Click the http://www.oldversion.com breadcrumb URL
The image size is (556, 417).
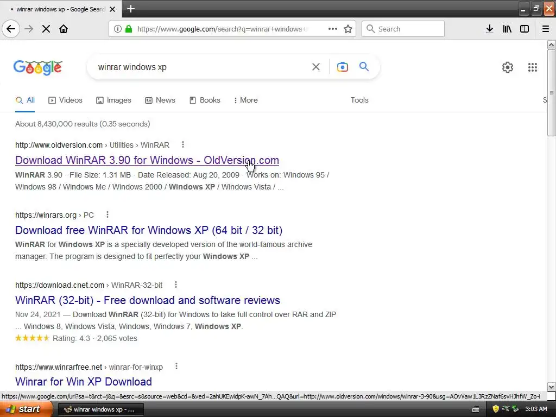(59, 145)
